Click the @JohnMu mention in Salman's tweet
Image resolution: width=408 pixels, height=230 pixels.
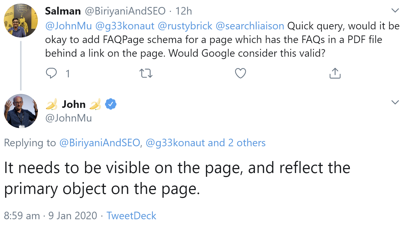68,26
